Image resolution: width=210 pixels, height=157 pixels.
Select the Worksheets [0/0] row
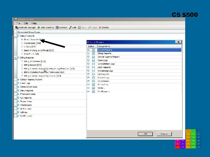(x=32, y=43)
